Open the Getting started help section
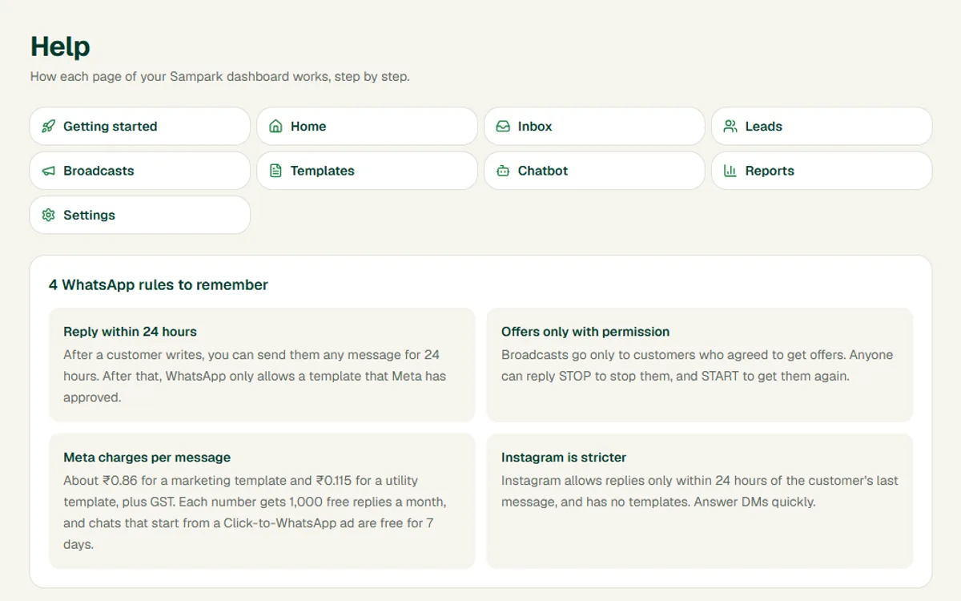Image resolution: width=961 pixels, height=601 pixels. 140,127
